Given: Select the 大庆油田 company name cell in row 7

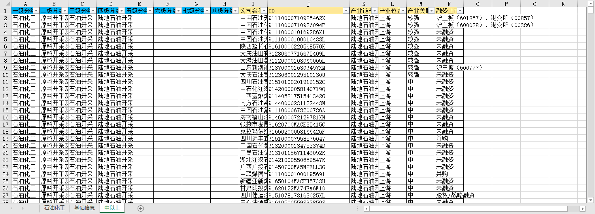Looking at the screenshot, I should pyautogui.click(x=253, y=54).
